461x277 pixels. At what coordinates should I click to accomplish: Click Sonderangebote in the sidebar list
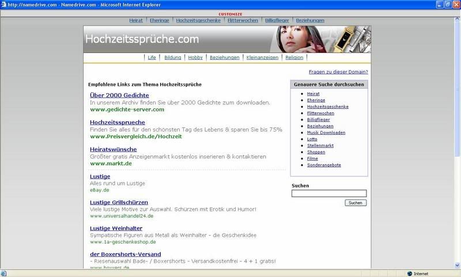click(x=324, y=165)
